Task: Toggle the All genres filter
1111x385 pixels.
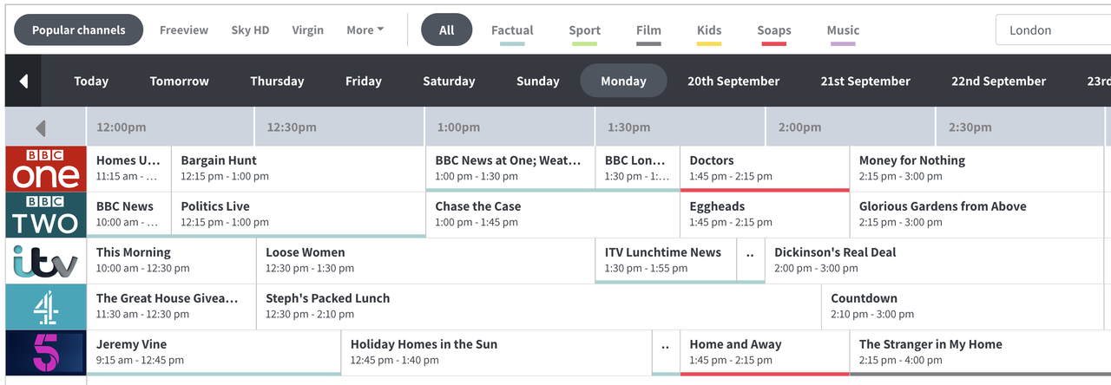Action: coord(446,29)
